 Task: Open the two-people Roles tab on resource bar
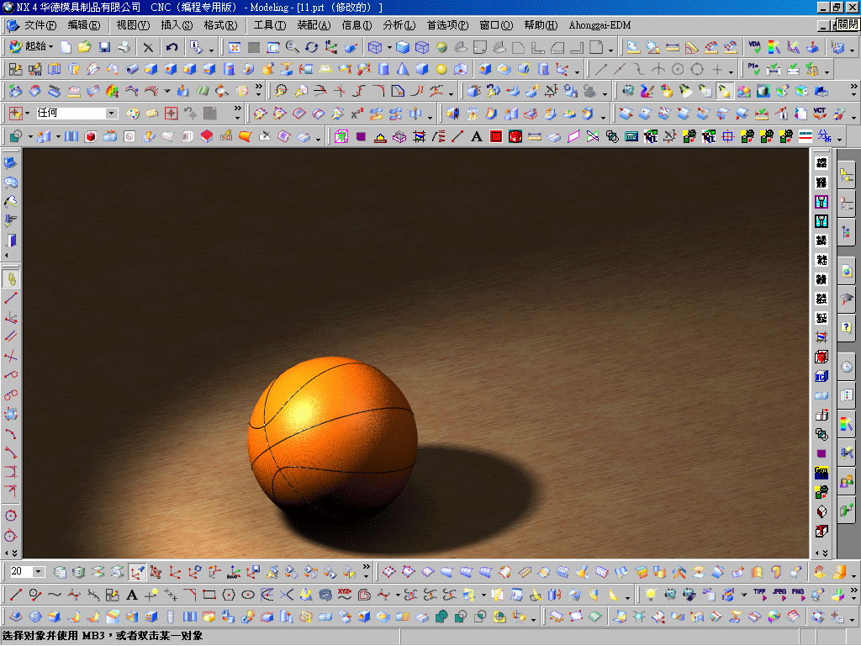click(846, 481)
